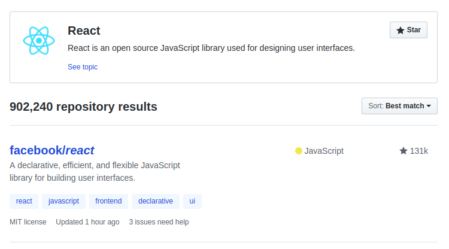
Task: Click the 131k star count
Action: [418, 151]
